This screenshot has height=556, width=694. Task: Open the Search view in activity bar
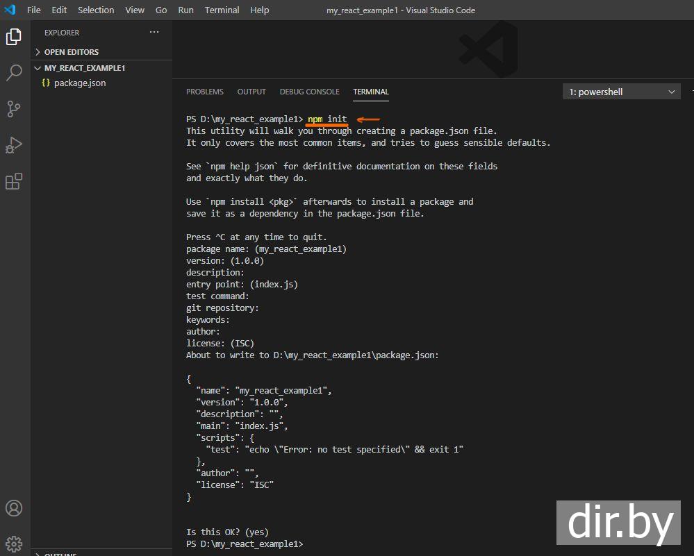point(14,73)
